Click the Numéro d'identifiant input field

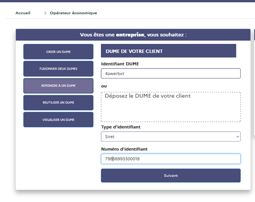171,159
